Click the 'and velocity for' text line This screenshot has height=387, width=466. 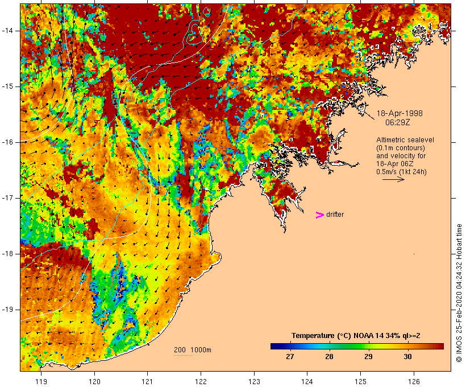click(401, 156)
